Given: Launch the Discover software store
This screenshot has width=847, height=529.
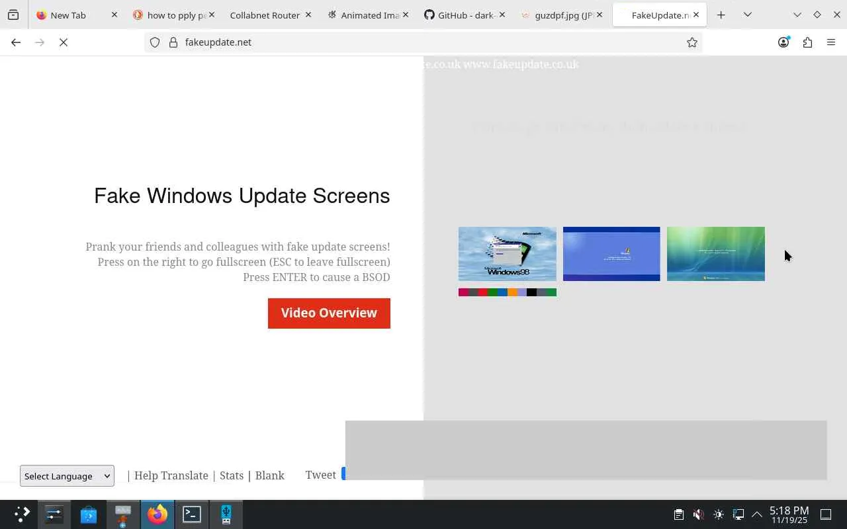Looking at the screenshot, I should tap(89, 514).
